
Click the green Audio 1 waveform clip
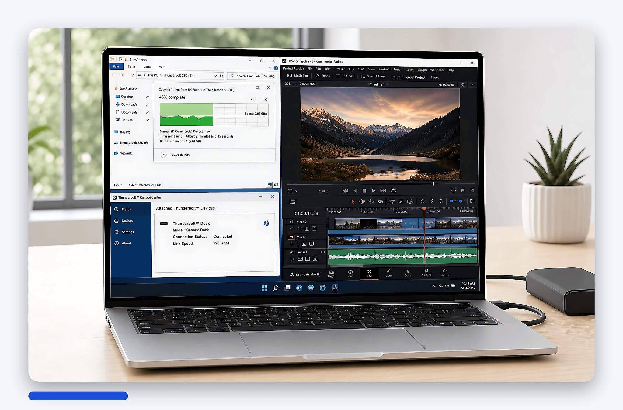(x=402, y=256)
